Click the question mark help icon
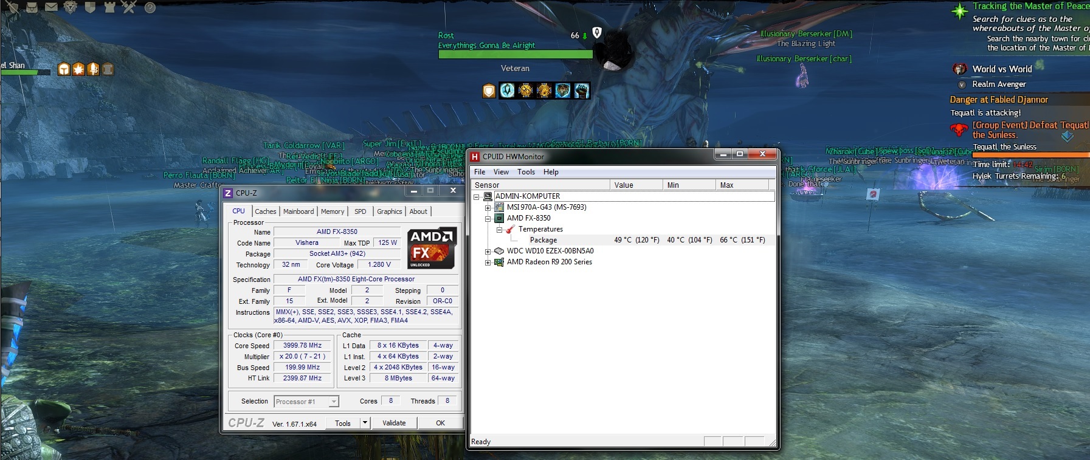The image size is (1090, 460). 150,8
